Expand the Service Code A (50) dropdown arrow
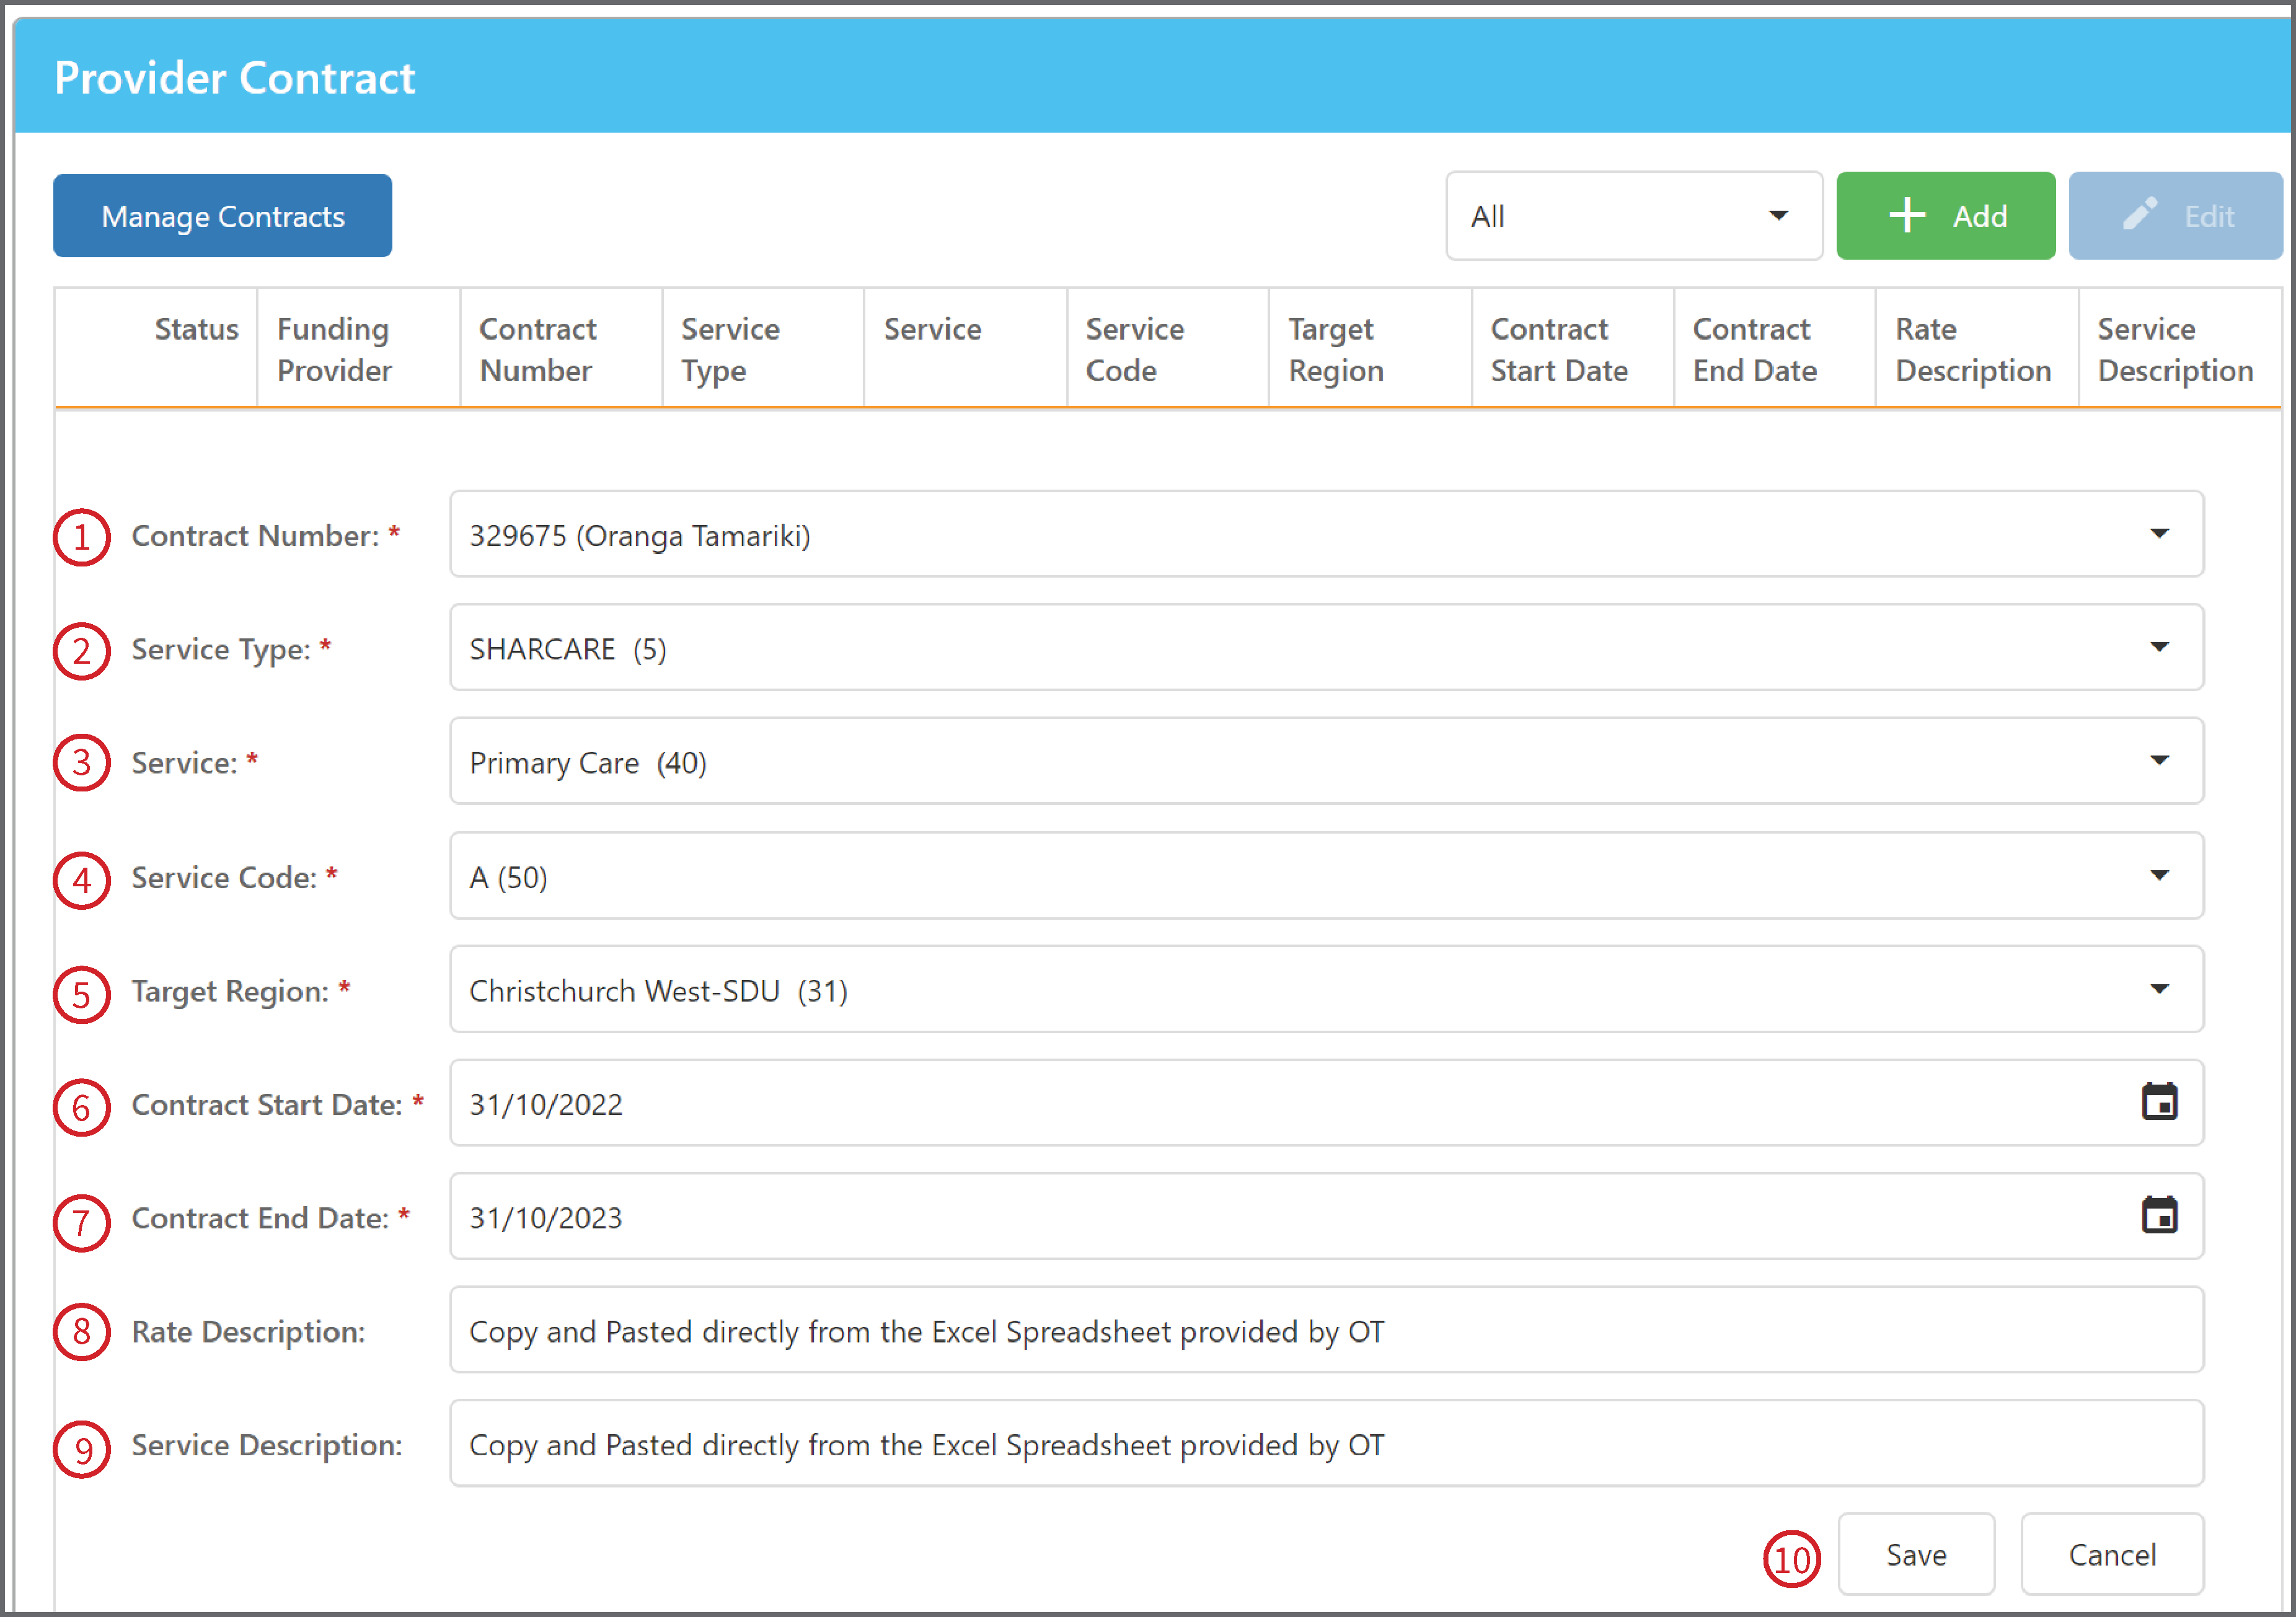2296x1617 pixels. [2159, 875]
